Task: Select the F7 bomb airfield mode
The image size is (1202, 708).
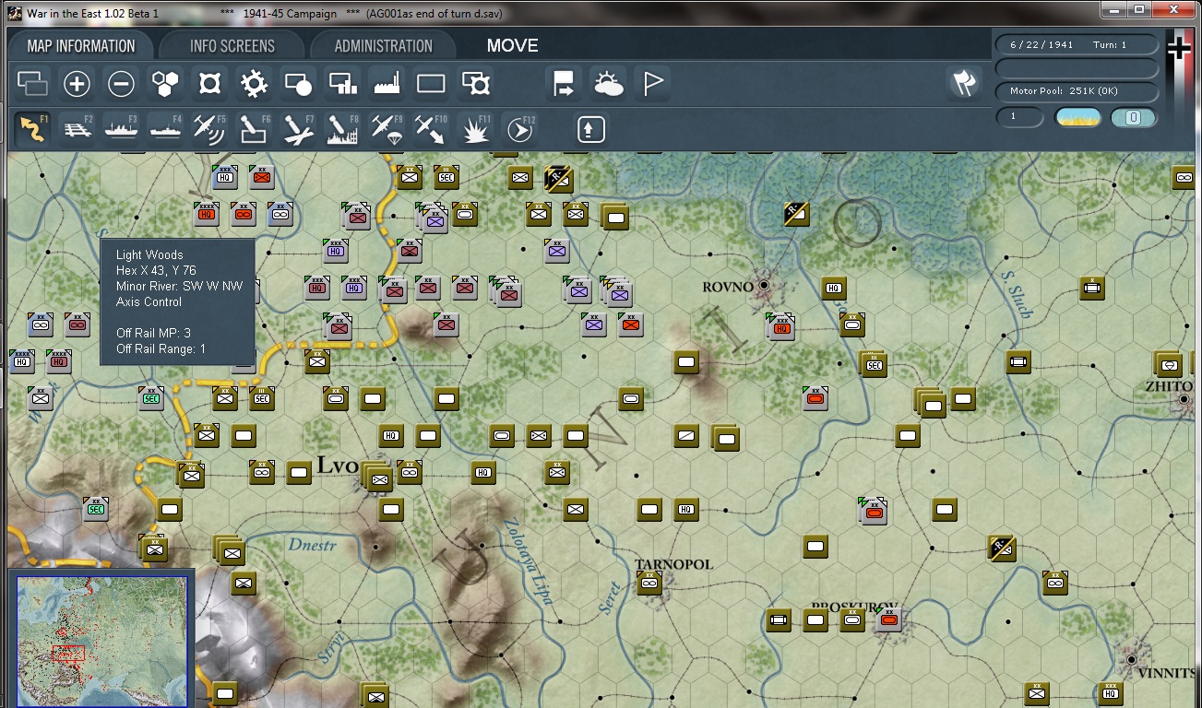Action: (x=298, y=129)
